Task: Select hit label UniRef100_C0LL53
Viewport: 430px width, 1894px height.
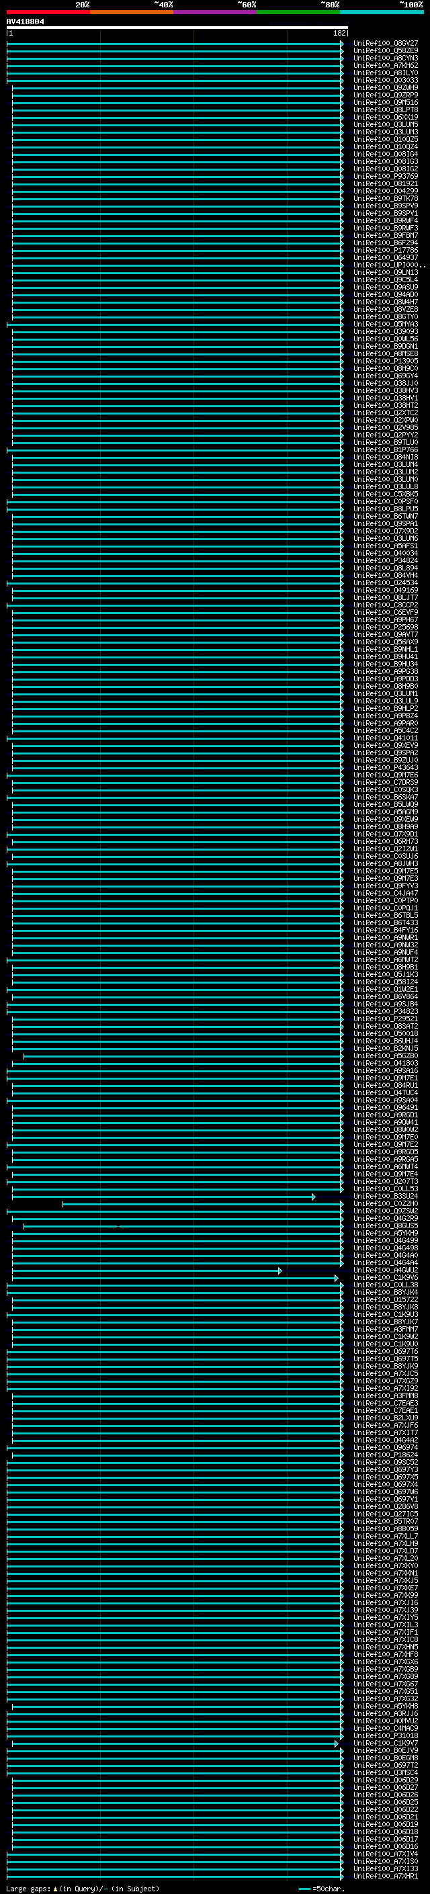Action: coord(386,1188)
